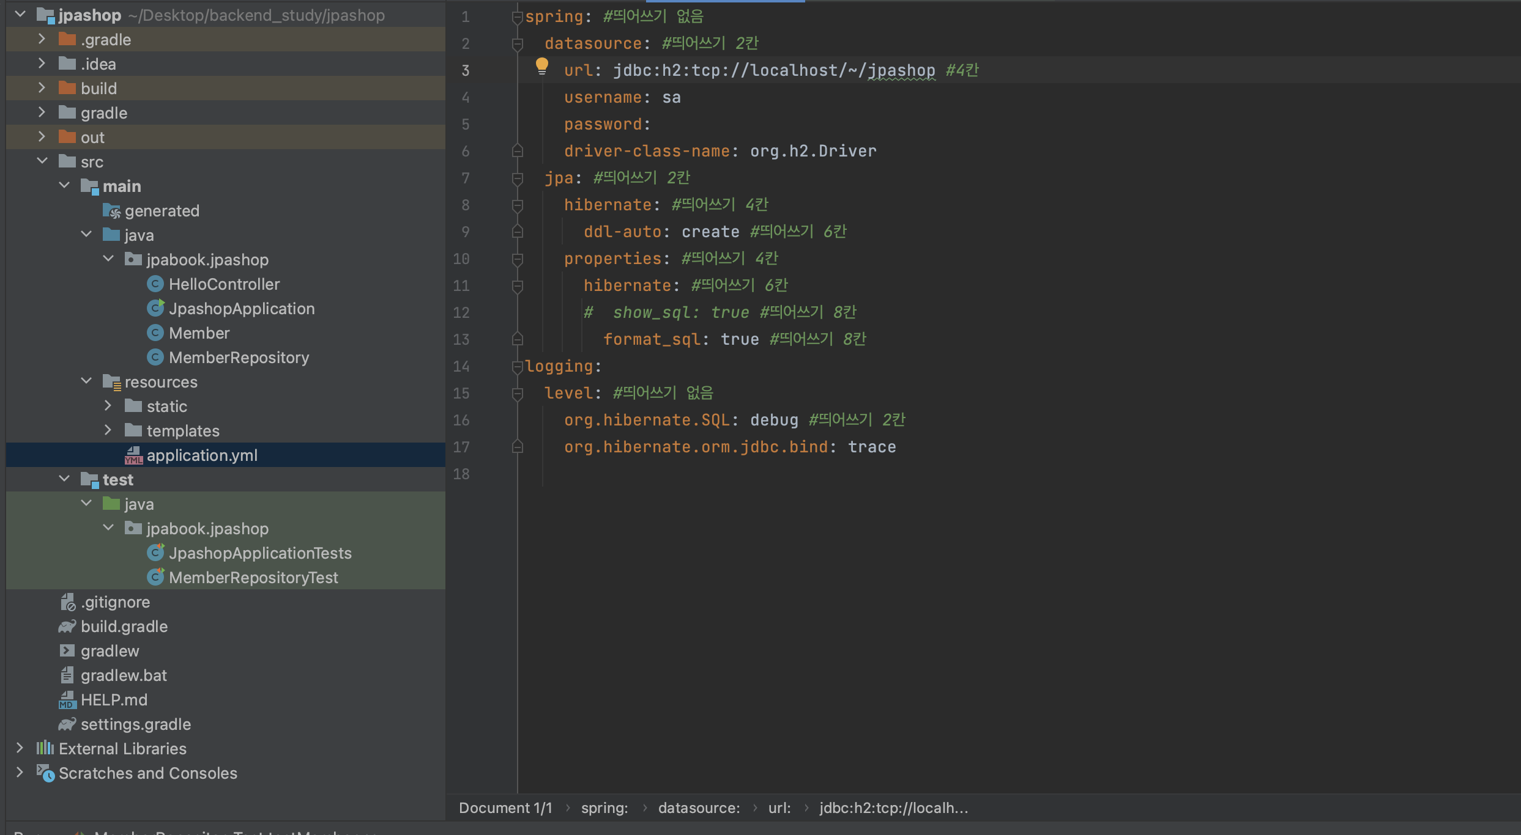Click datasource: breadcrumb item

coord(698,808)
